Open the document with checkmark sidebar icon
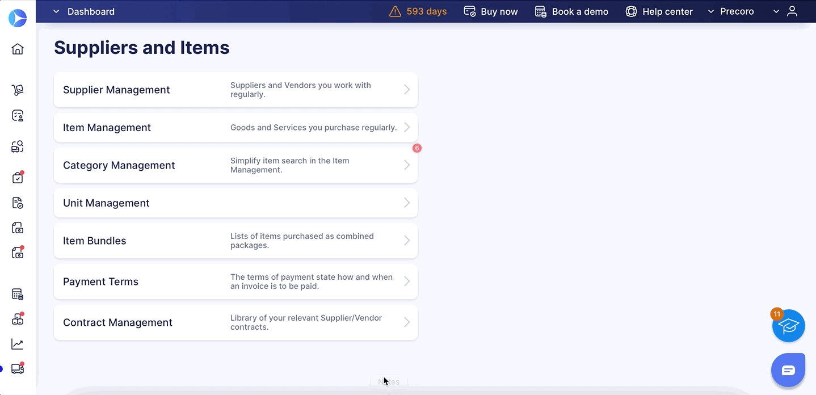 point(18,203)
